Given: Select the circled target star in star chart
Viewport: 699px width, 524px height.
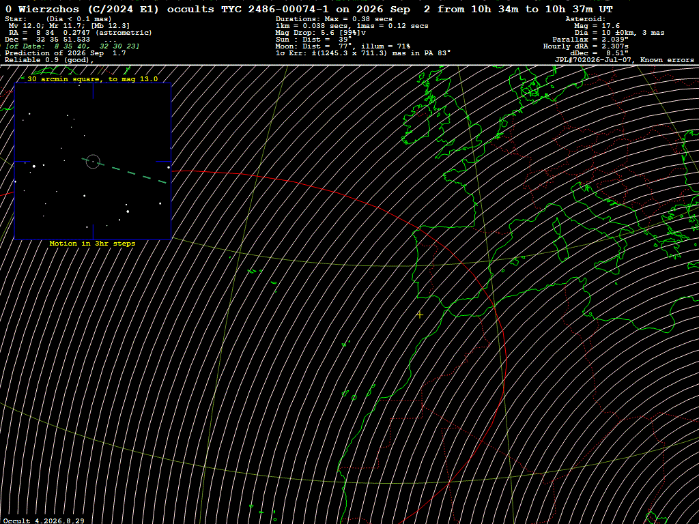Looking at the screenshot, I should pyautogui.click(x=93, y=161).
